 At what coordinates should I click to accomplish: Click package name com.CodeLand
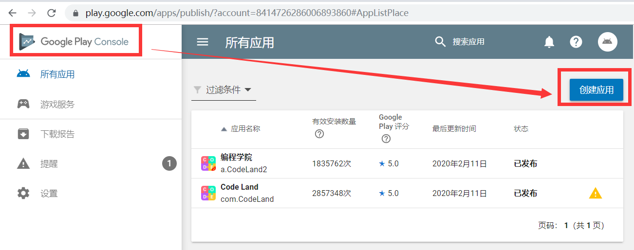(x=247, y=199)
